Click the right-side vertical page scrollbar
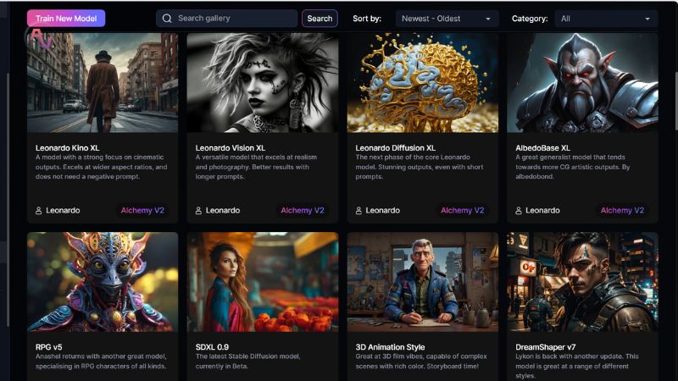This screenshot has height=381, width=678. click(675, 102)
